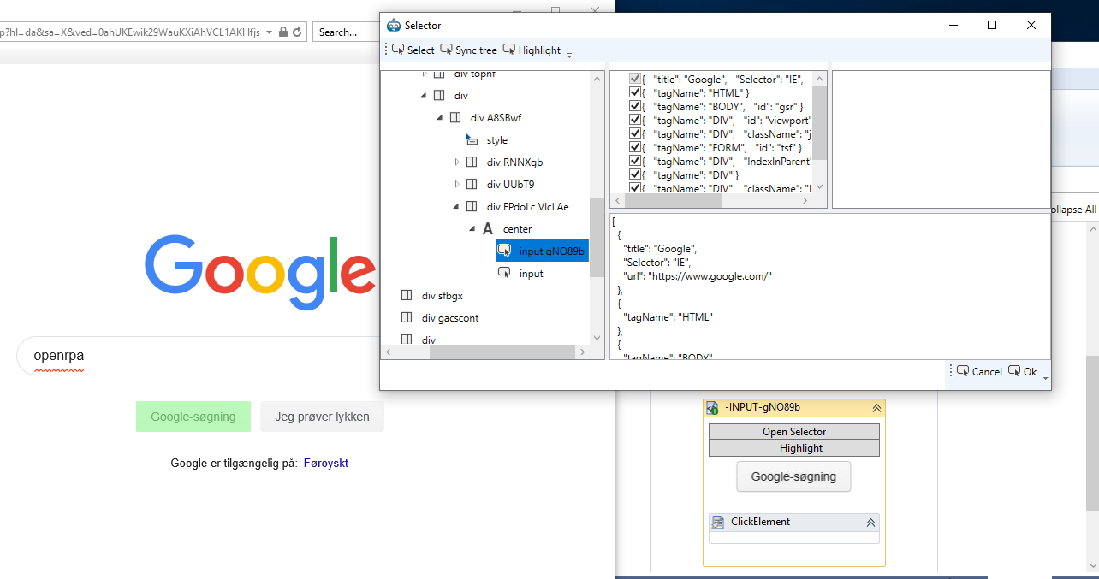Click the Highlight button in workflow activity
Image resolution: width=1099 pixels, height=579 pixels.
point(794,448)
